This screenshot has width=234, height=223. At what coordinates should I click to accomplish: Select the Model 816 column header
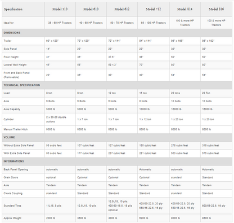217,9
